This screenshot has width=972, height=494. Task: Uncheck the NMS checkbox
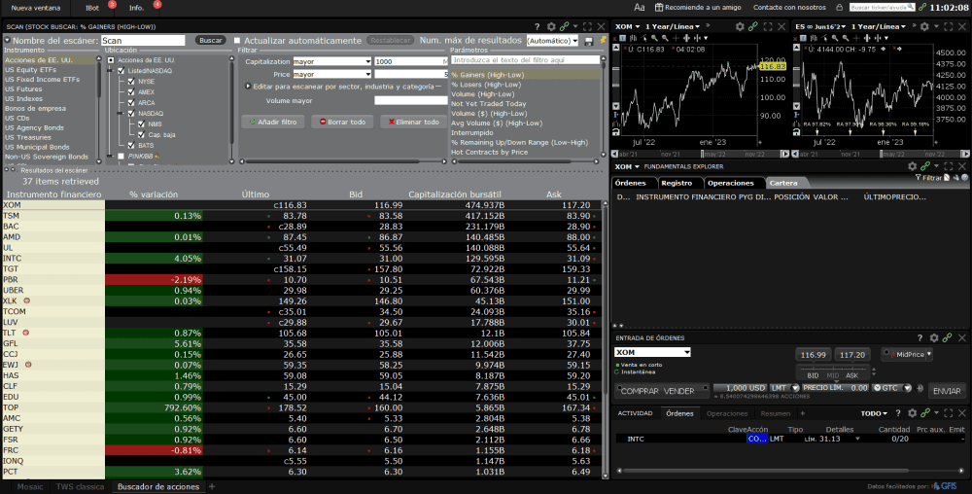(141, 123)
